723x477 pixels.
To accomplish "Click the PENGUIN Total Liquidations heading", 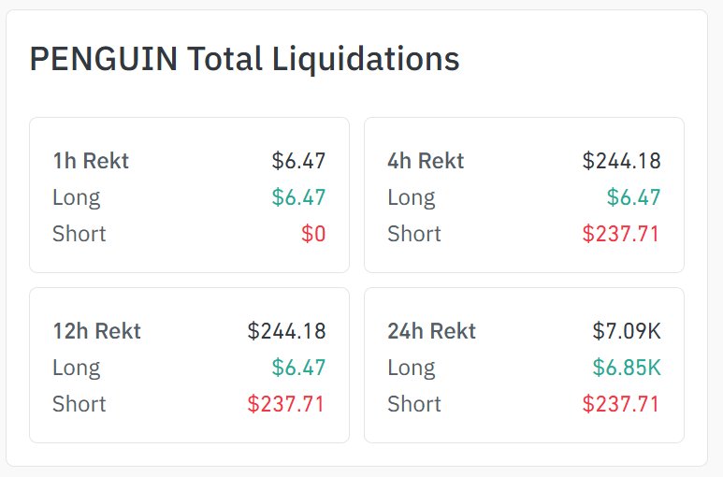I will click(x=244, y=60).
